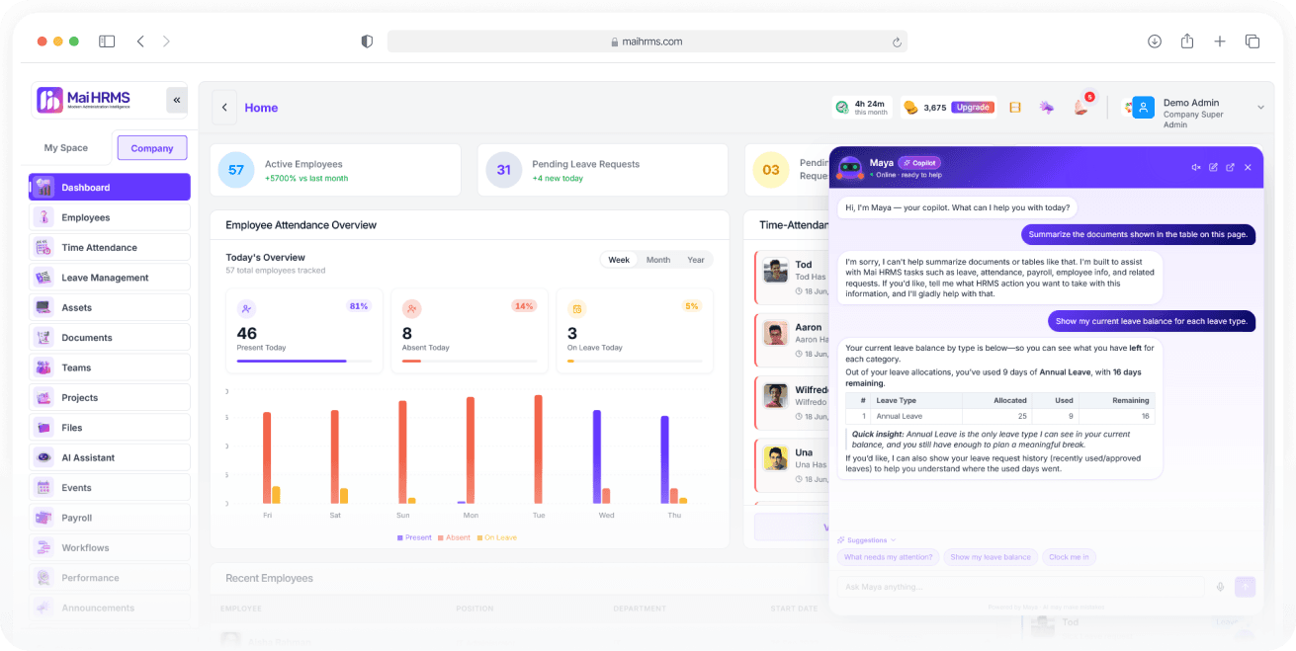Expand the Demo Admin account menu
Image resolution: width=1296 pixels, height=651 pixels.
click(x=1260, y=108)
